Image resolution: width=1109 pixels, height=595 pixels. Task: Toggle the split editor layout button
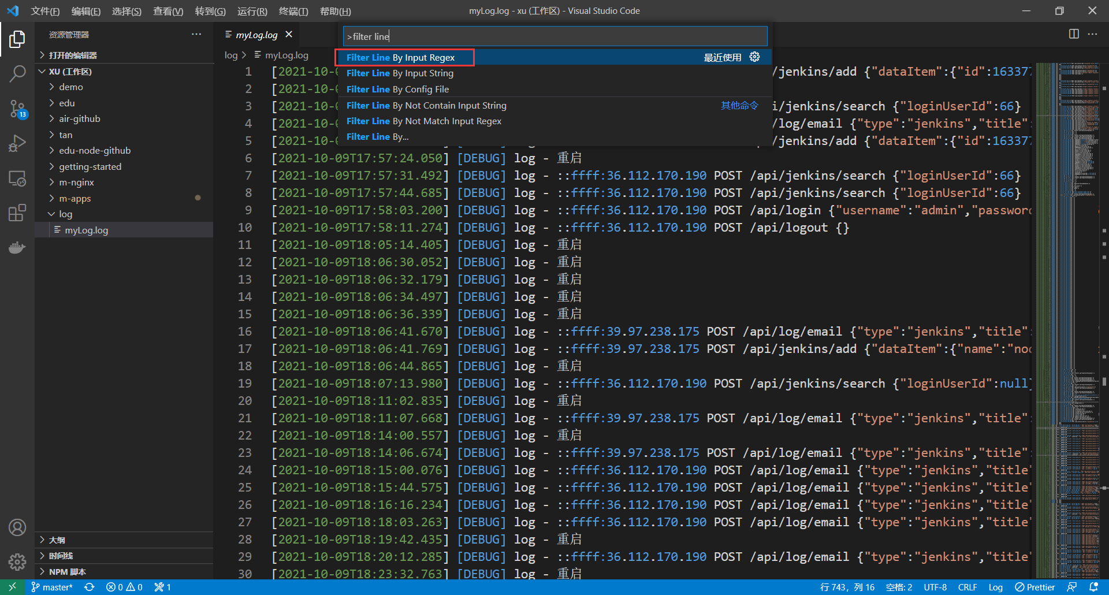pyautogui.click(x=1074, y=34)
